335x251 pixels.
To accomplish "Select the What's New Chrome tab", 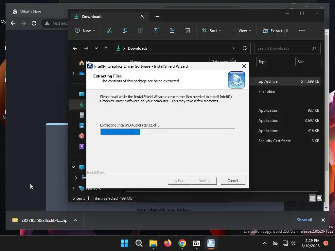I will [x=30, y=12].
